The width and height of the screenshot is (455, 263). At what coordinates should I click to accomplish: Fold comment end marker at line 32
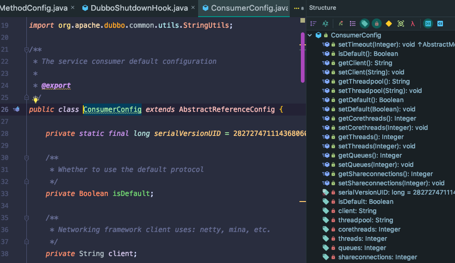pyautogui.click(x=26, y=182)
